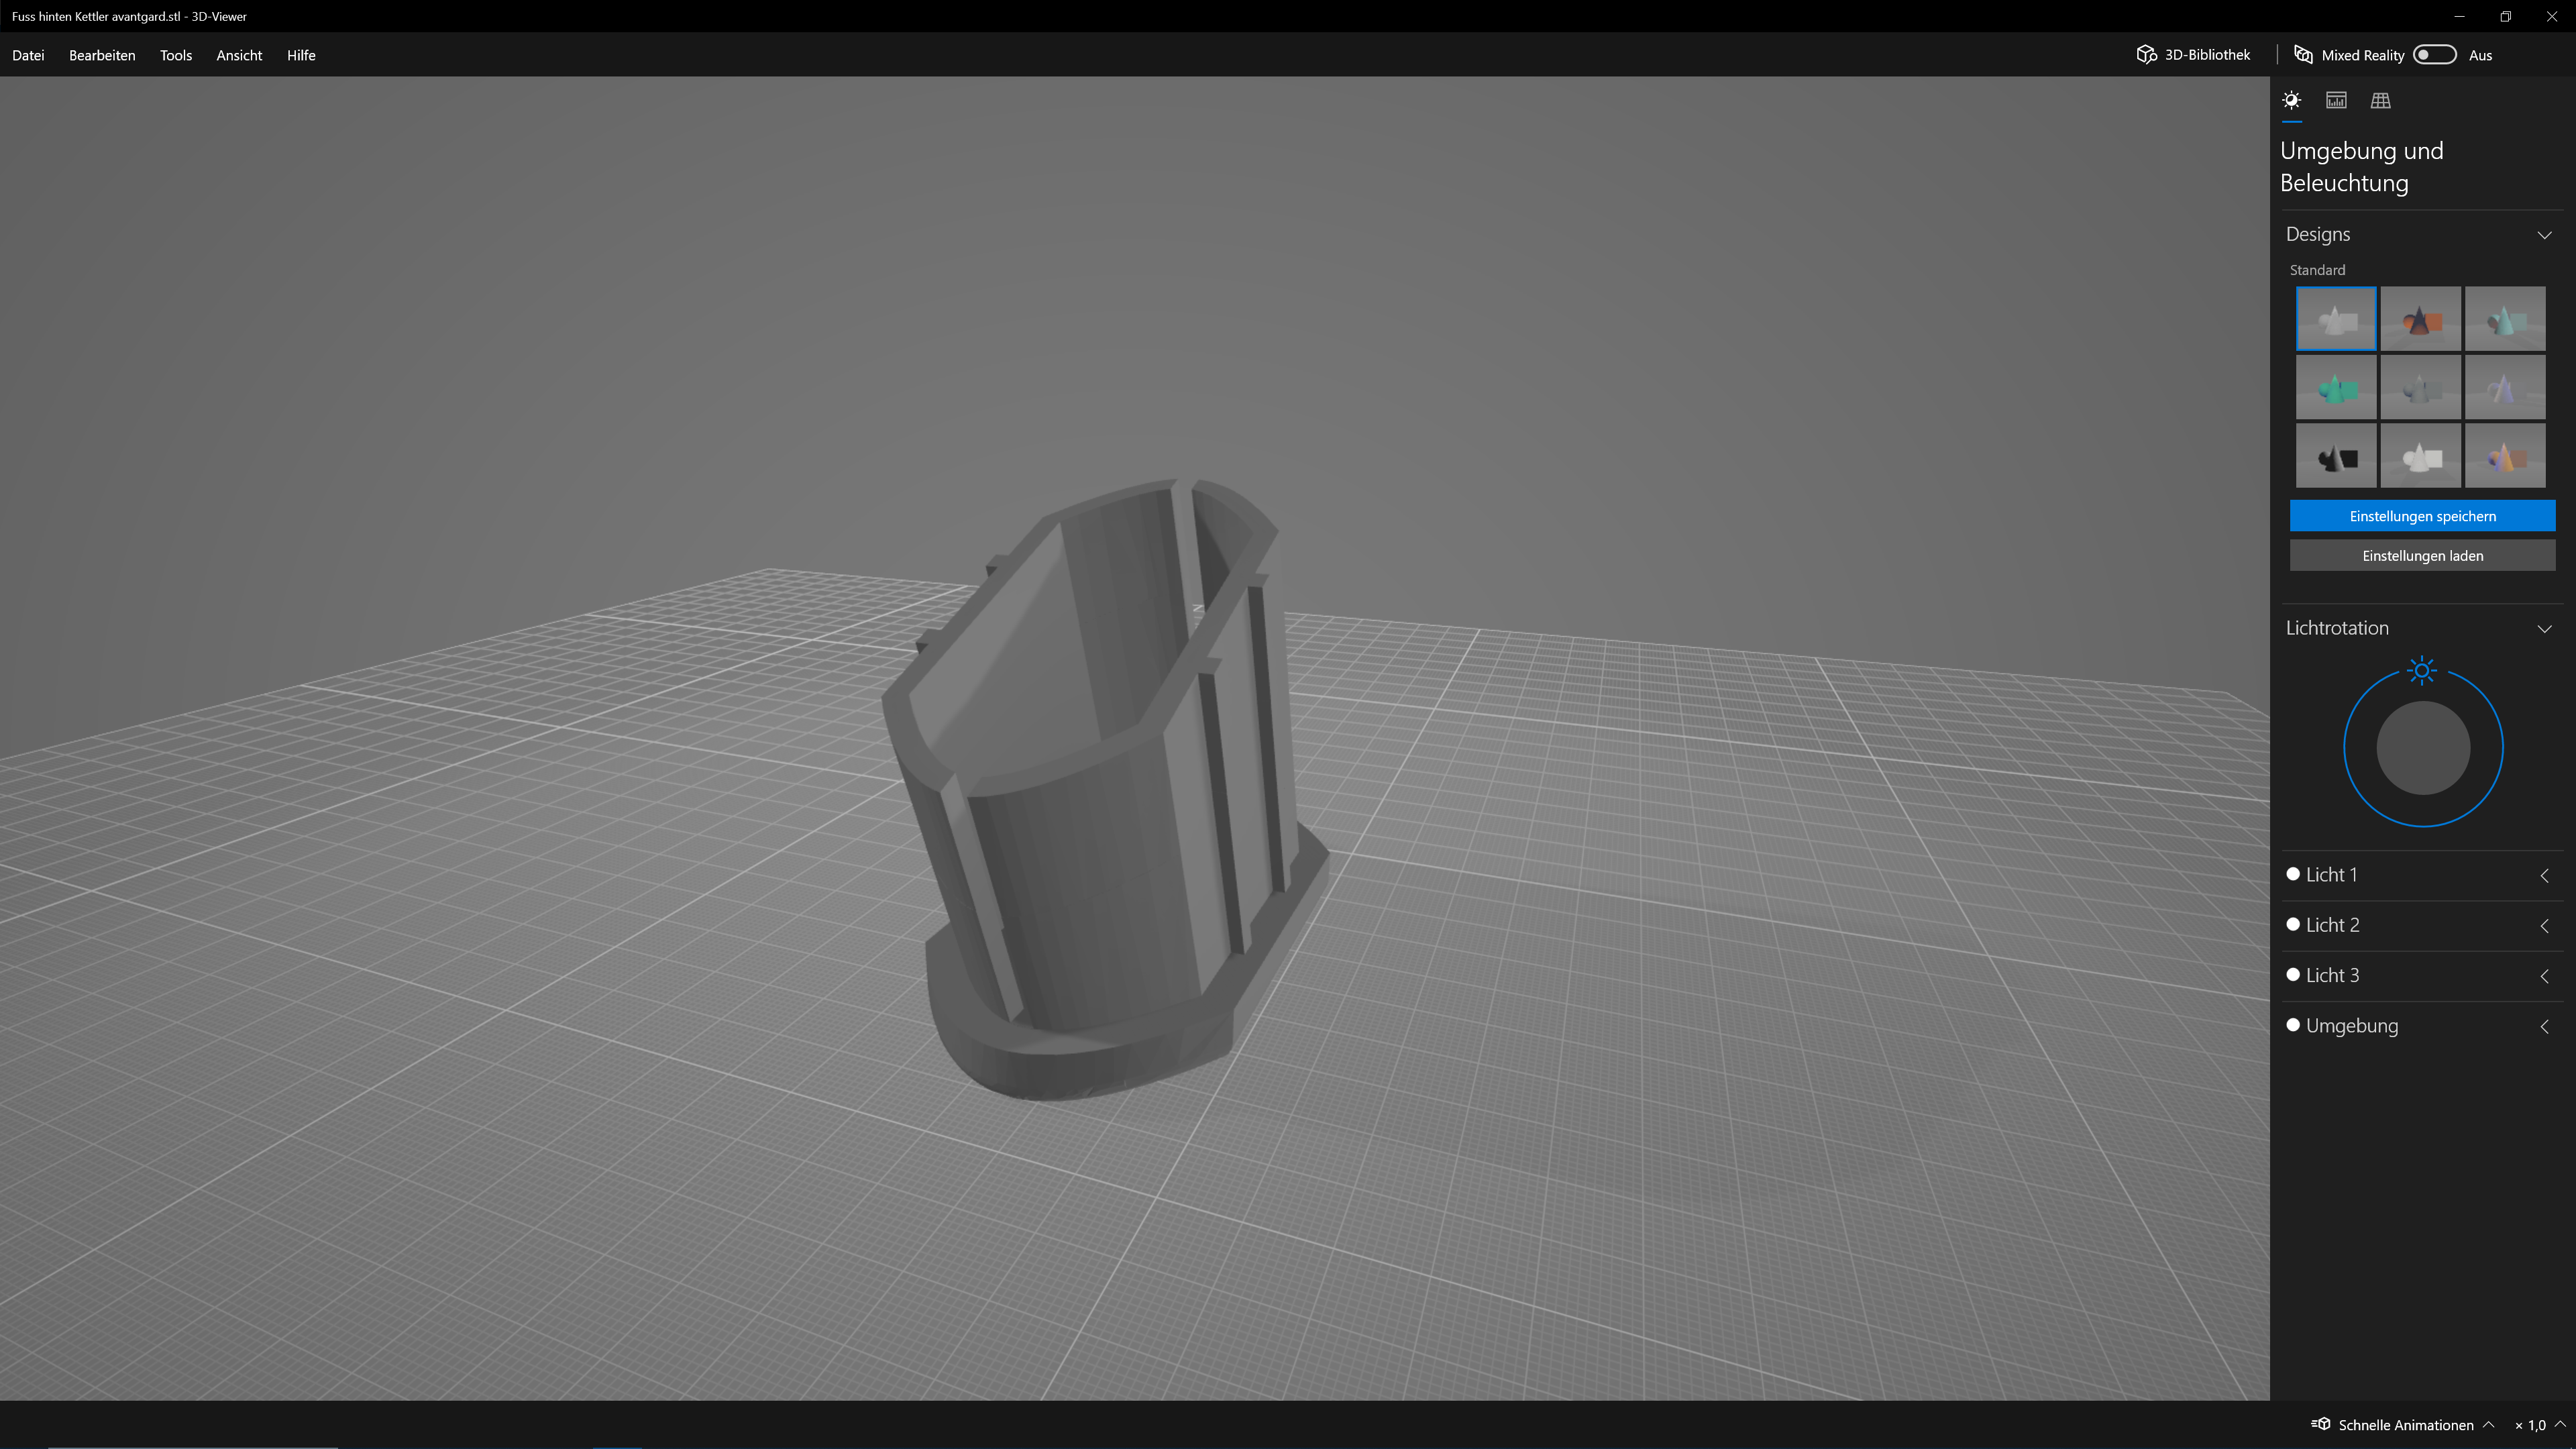The width and height of the screenshot is (2576, 1449).
Task: Expand the Licht 1 settings arrow
Action: (2544, 875)
